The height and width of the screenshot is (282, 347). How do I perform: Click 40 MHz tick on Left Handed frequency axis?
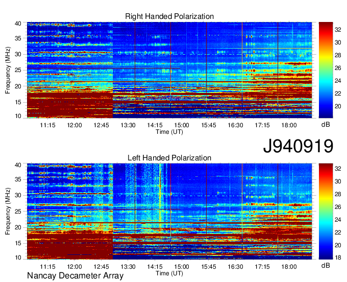18,165
